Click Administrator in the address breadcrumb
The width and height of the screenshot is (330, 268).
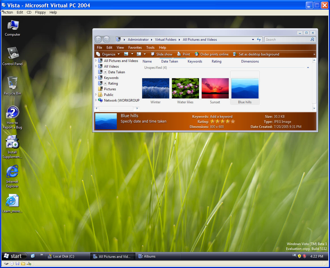coord(138,40)
